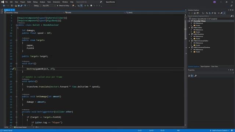
Task: Click Add to Source Control
Action: coord(219,131)
